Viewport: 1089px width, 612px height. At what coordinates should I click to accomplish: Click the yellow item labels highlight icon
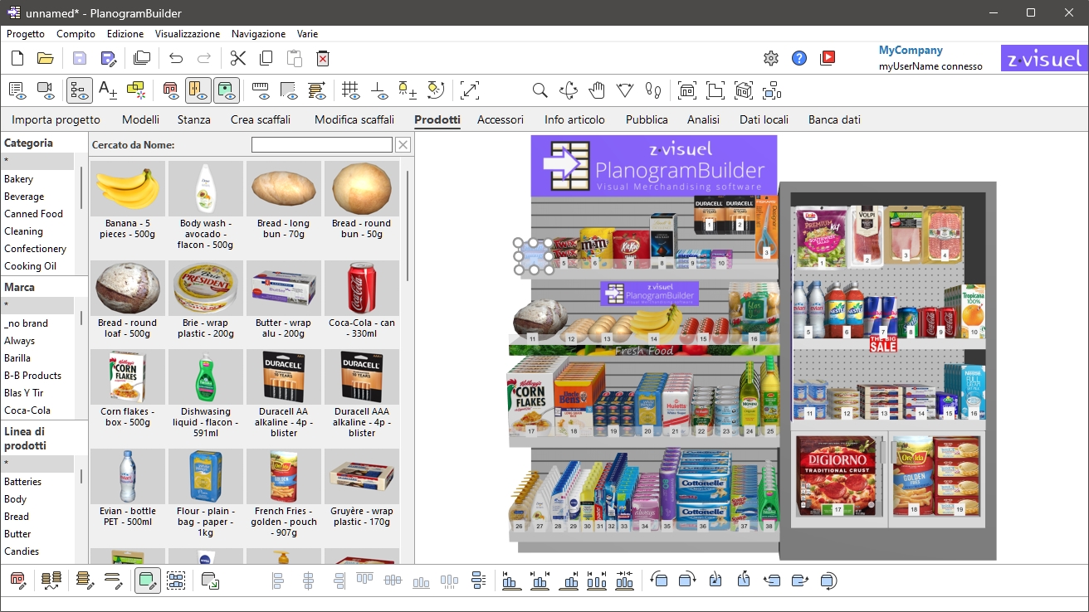coord(136,90)
